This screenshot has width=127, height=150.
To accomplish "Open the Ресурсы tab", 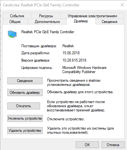I will tap(46, 16).
